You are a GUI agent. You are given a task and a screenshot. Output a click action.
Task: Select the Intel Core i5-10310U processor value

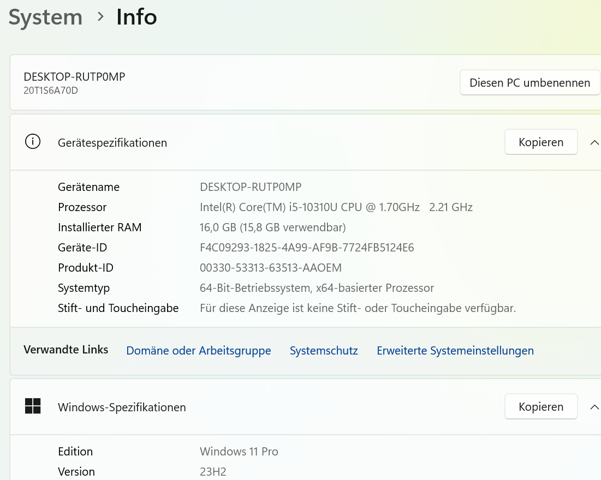click(x=336, y=207)
